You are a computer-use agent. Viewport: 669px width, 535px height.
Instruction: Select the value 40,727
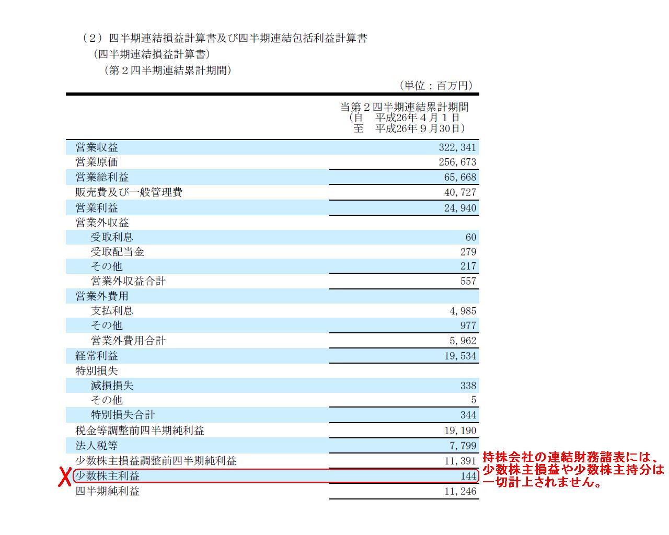tap(460, 192)
